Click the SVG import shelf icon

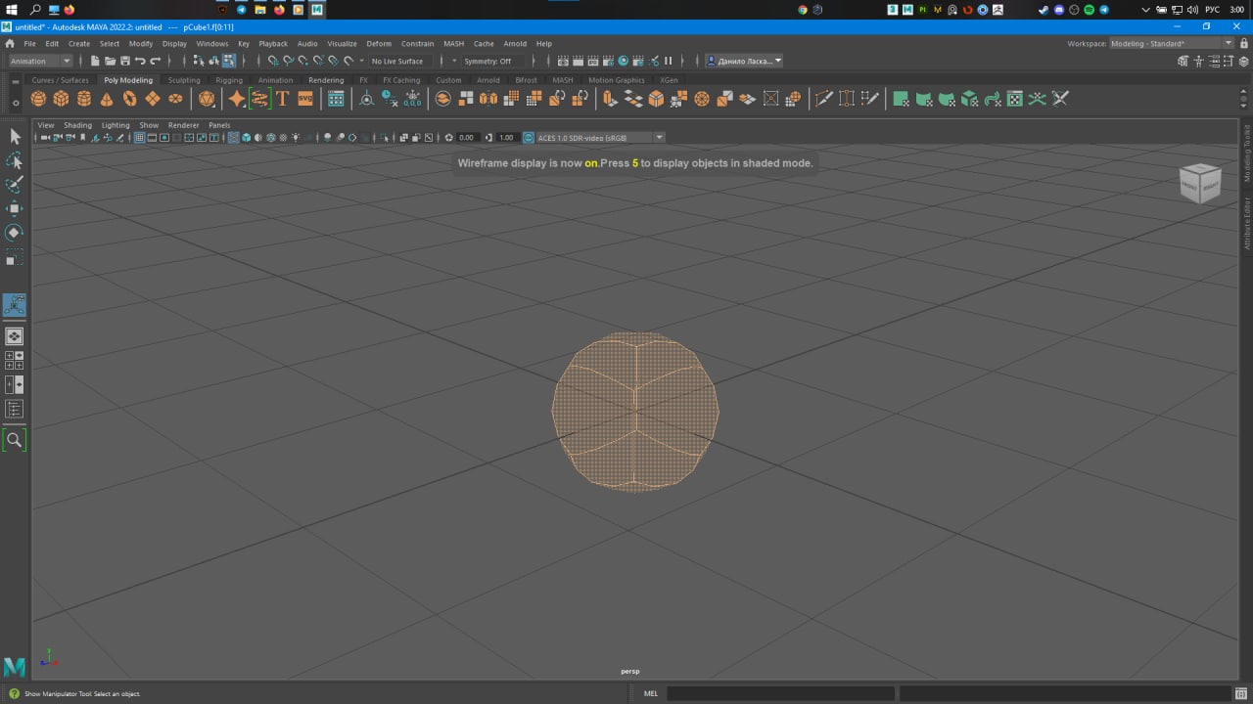(x=305, y=99)
